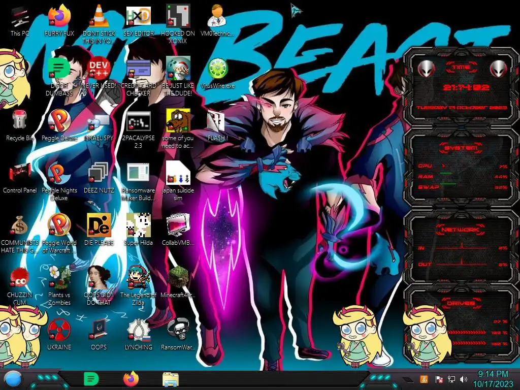Click the SYSTEM widget header
The height and width of the screenshot is (390, 520).
pos(461,148)
